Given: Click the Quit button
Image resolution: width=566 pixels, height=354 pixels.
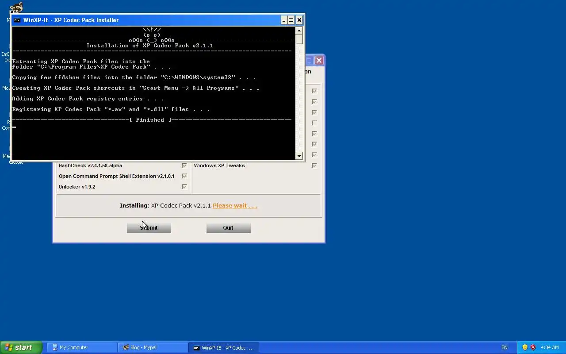Looking at the screenshot, I should point(228,228).
